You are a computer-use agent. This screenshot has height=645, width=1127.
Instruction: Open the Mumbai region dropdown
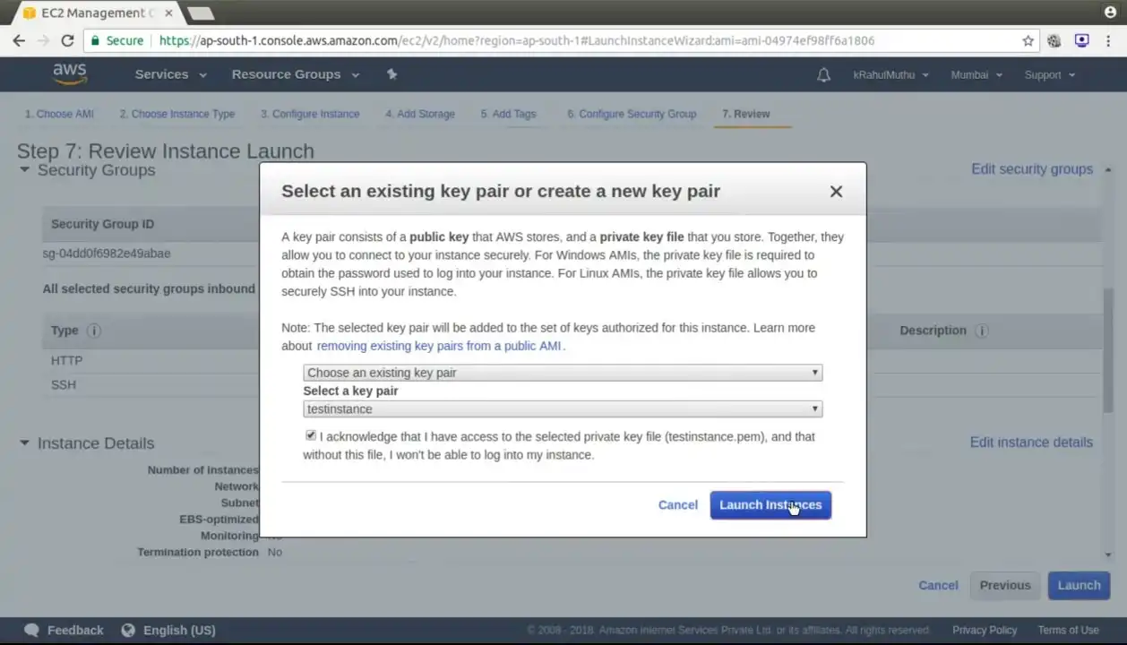(x=976, y=75)
